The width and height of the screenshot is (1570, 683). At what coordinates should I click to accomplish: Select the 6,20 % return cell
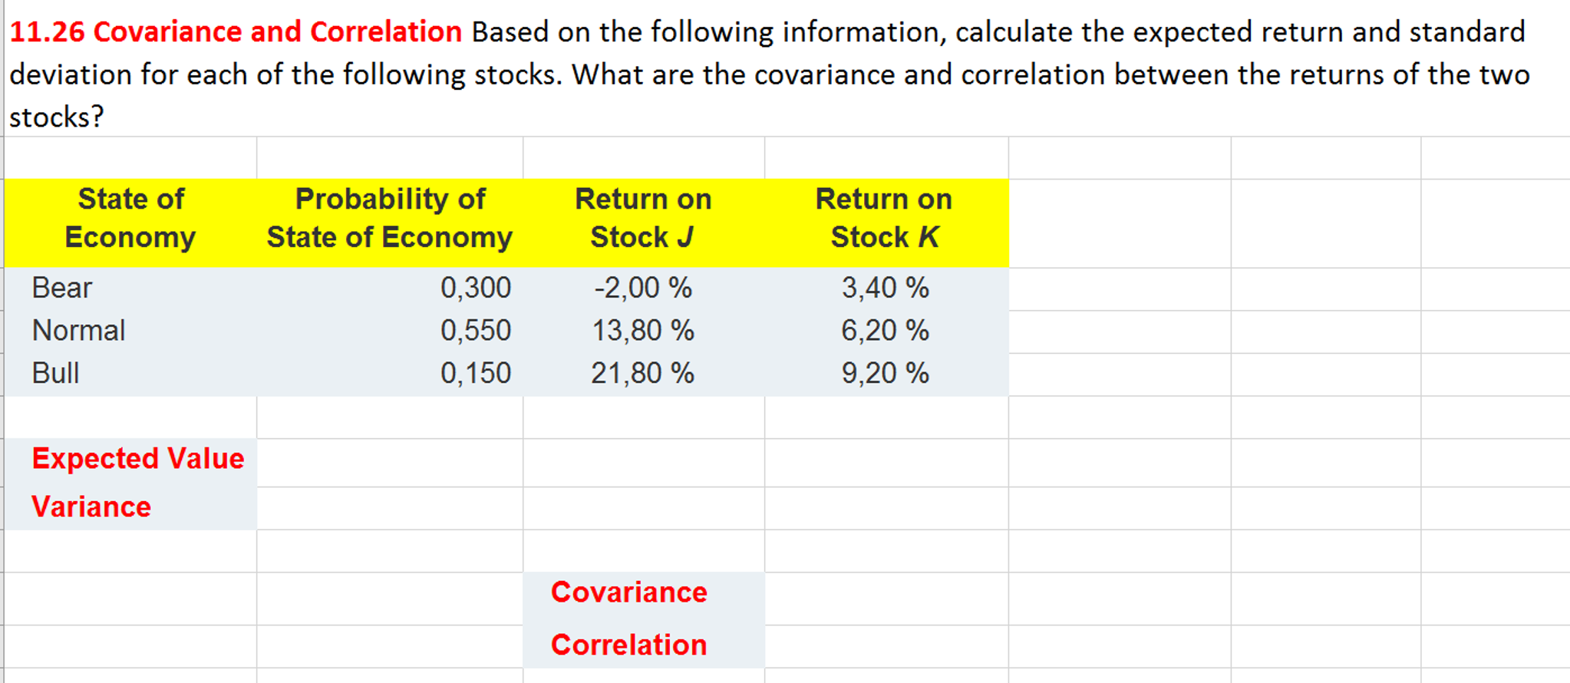886,331
